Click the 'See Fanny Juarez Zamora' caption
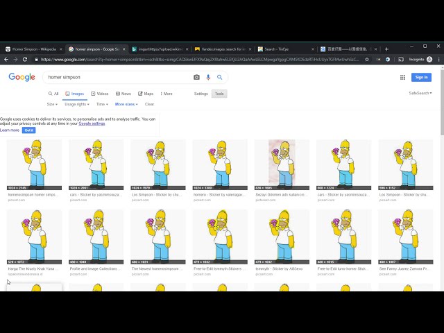 pyautogui.click(x=405, y=268)
